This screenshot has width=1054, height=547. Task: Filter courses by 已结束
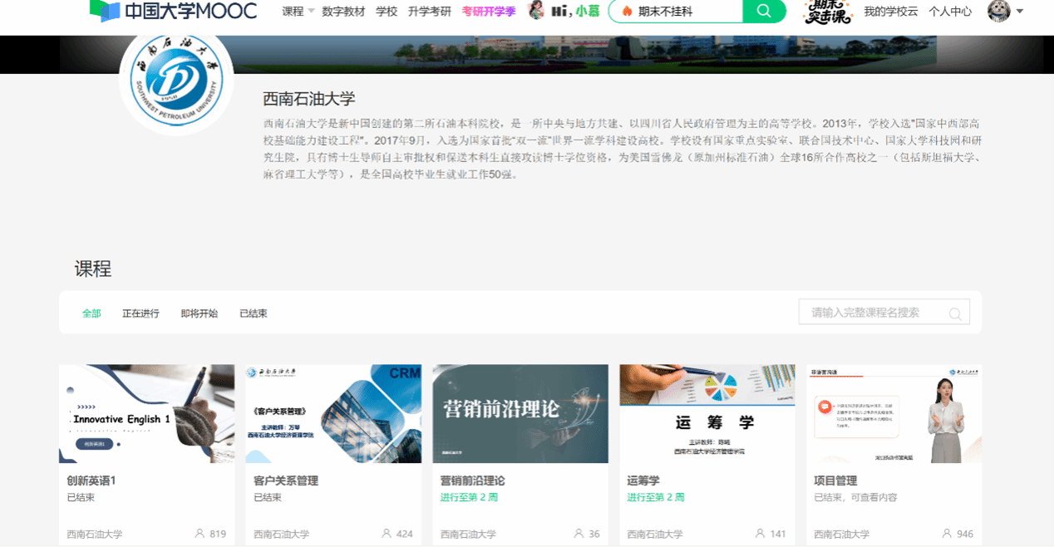254,313
